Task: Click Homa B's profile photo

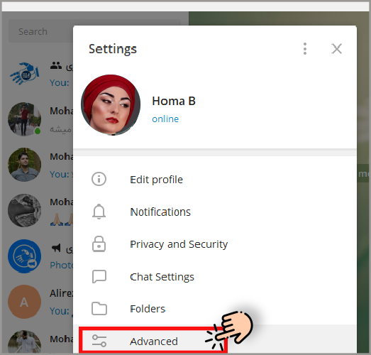Action: click(x=111, y=105)
